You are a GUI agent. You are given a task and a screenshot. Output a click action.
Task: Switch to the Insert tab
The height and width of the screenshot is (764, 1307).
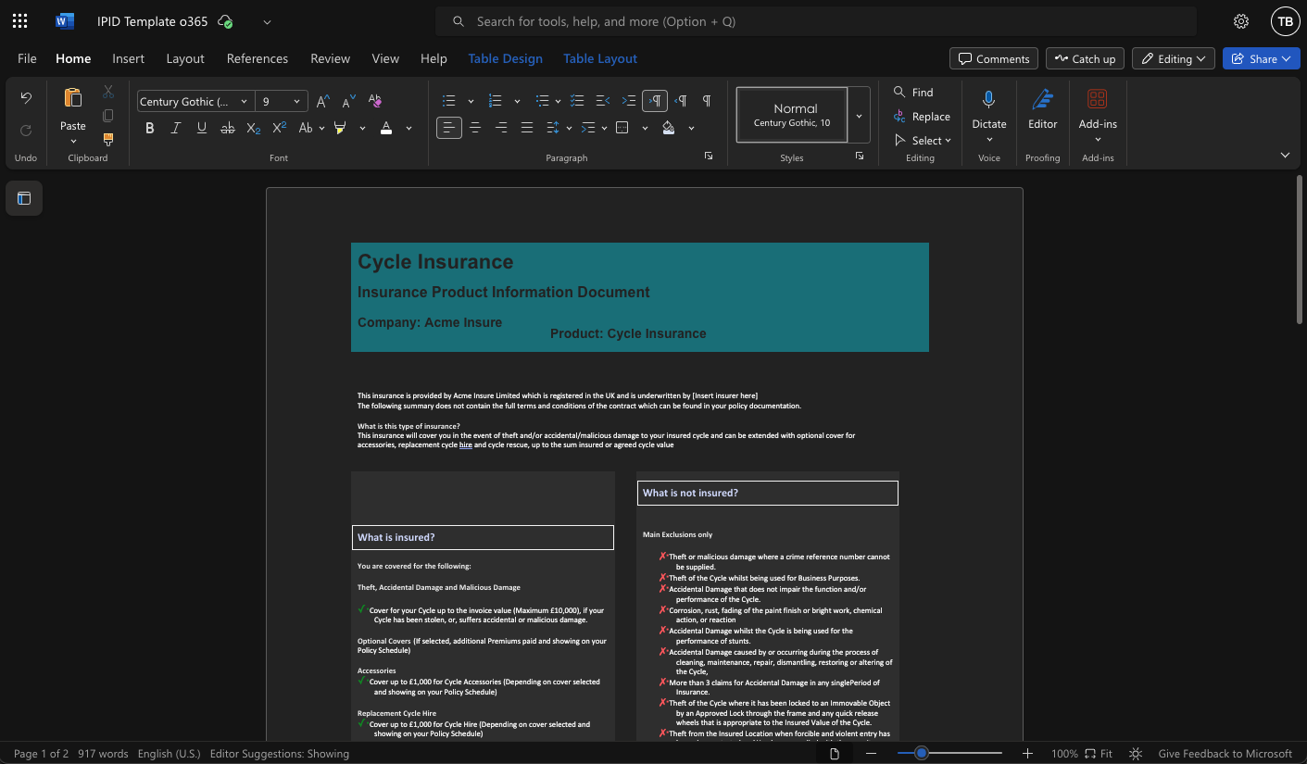coord(128,58)
